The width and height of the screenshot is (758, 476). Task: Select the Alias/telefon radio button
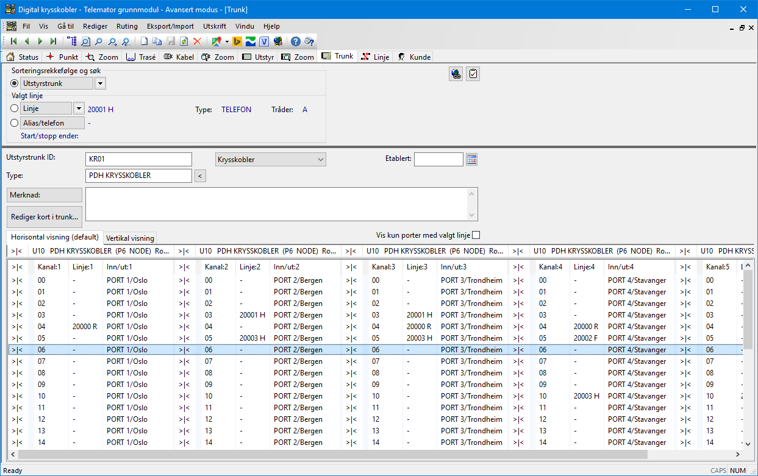15,123
